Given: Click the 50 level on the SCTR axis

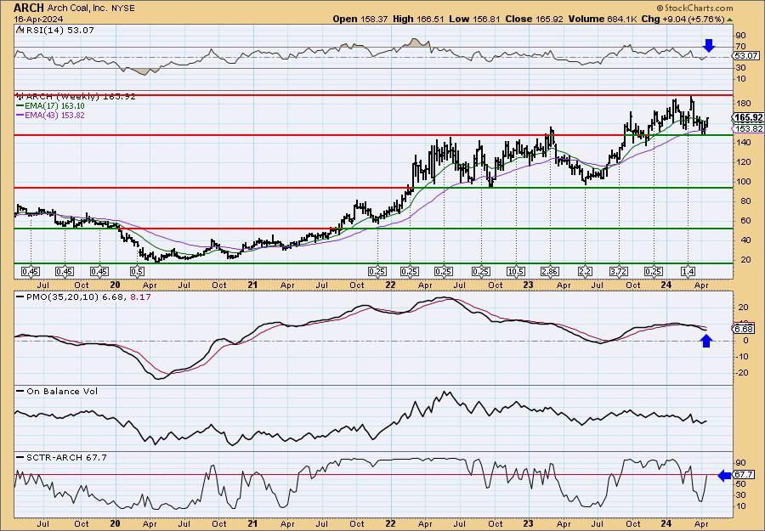Looking at the screenshot, I should 740,483.
